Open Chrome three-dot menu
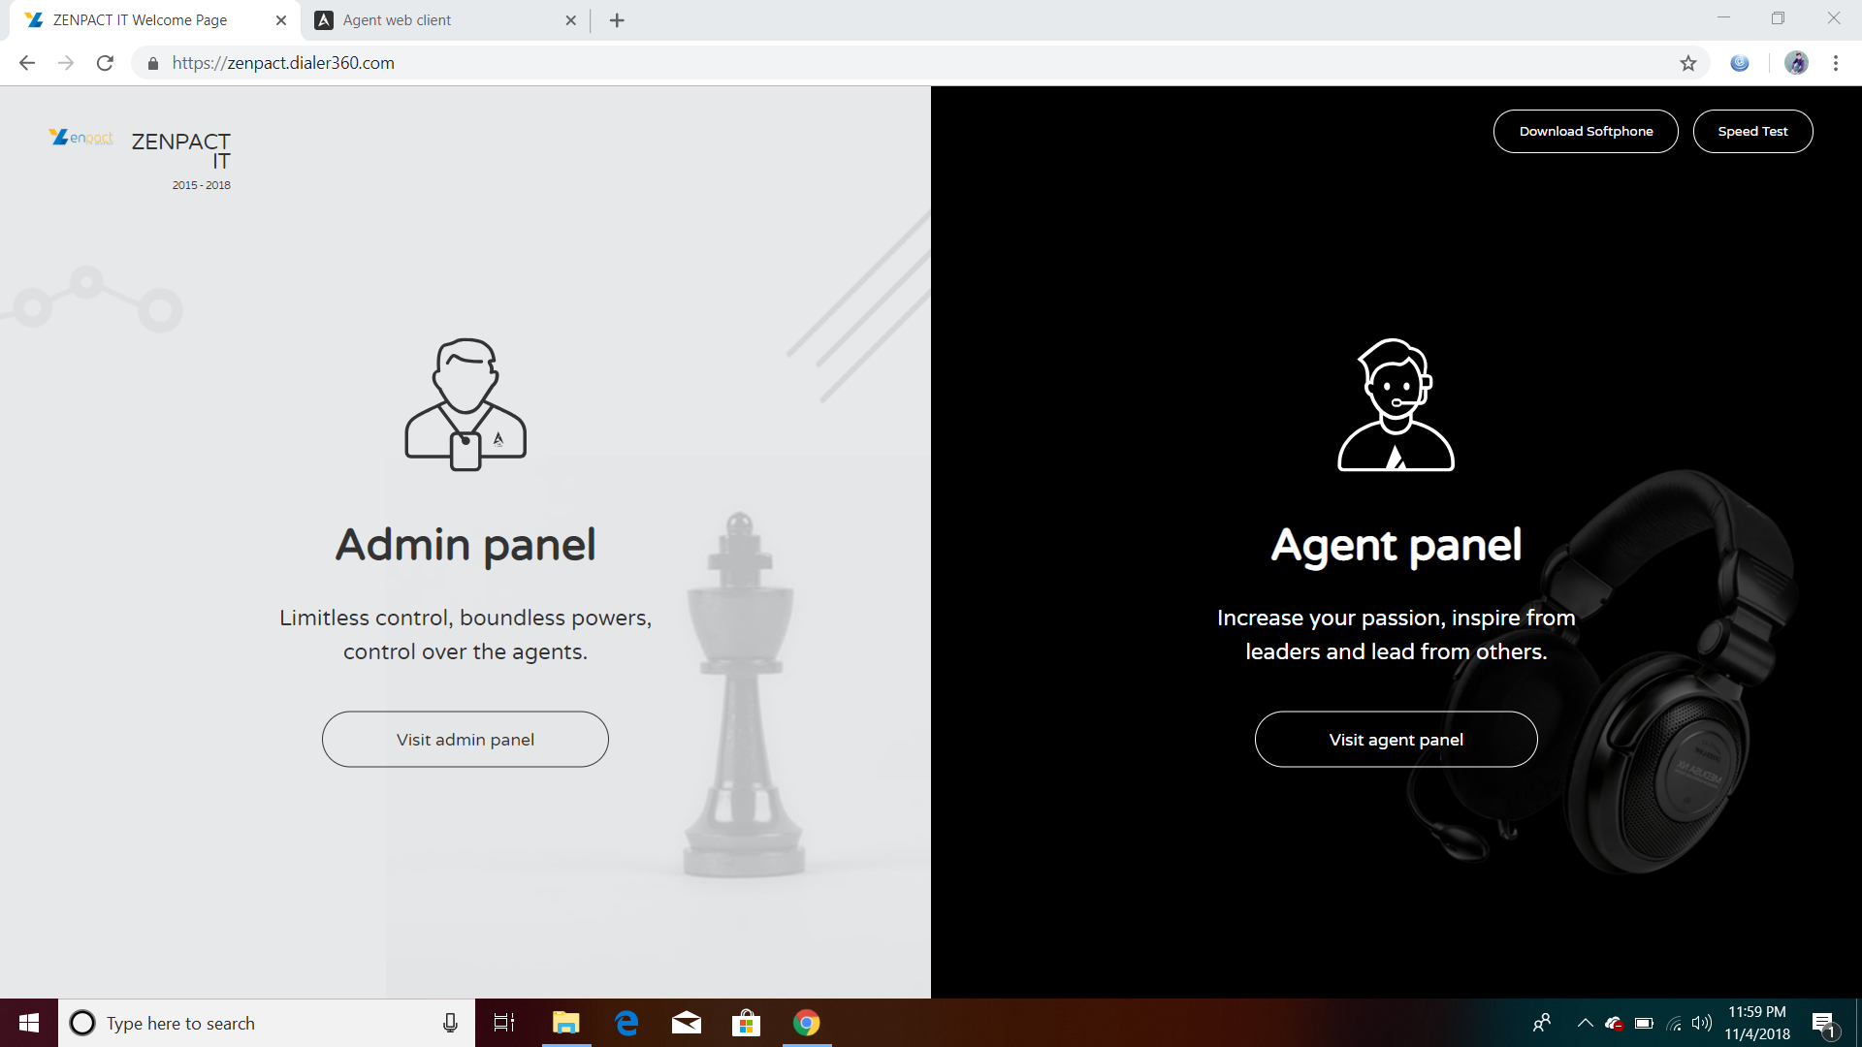Viewport: 1862px width, 1047px height. [x=1836, y=63]
